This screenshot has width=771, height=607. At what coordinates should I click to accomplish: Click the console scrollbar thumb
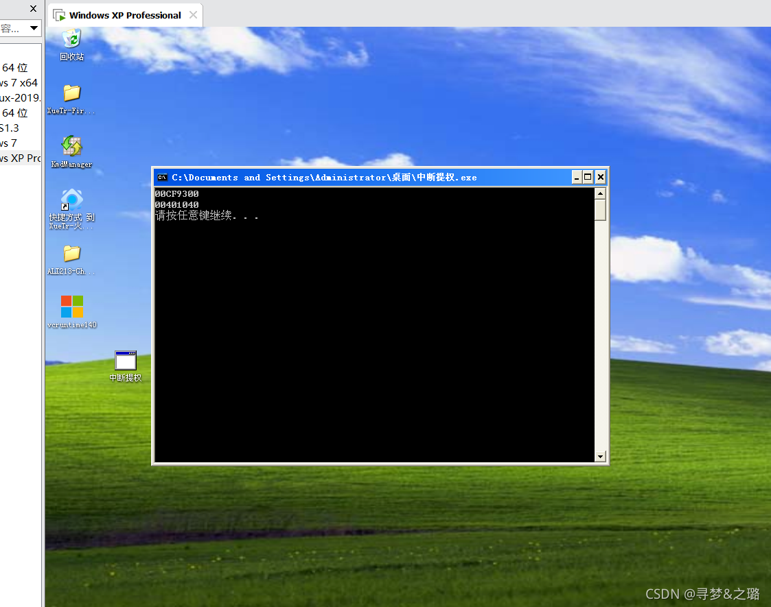(600, 210)
